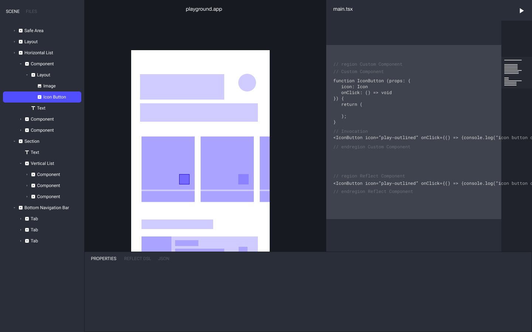Switch to the SCENE tab

tap(13, 11)
